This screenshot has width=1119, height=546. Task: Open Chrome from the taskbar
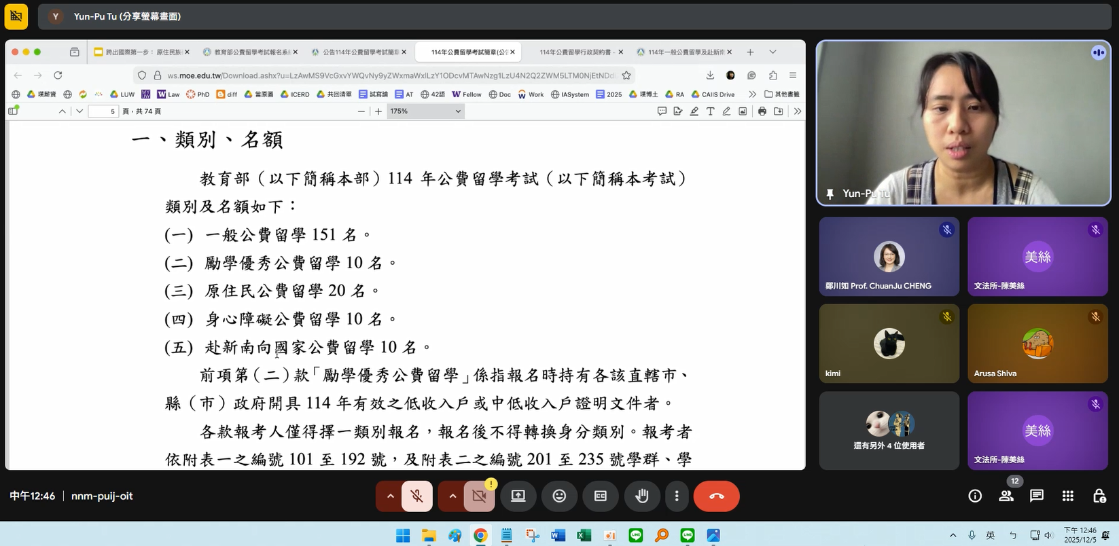point(480,536)
